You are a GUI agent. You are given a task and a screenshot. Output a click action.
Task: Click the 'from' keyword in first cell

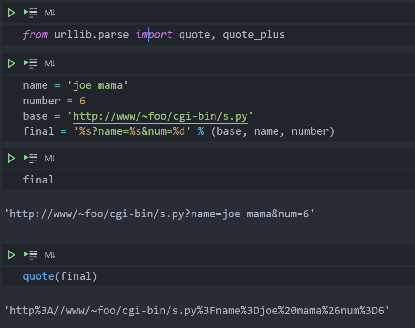(x=36, y=35)
